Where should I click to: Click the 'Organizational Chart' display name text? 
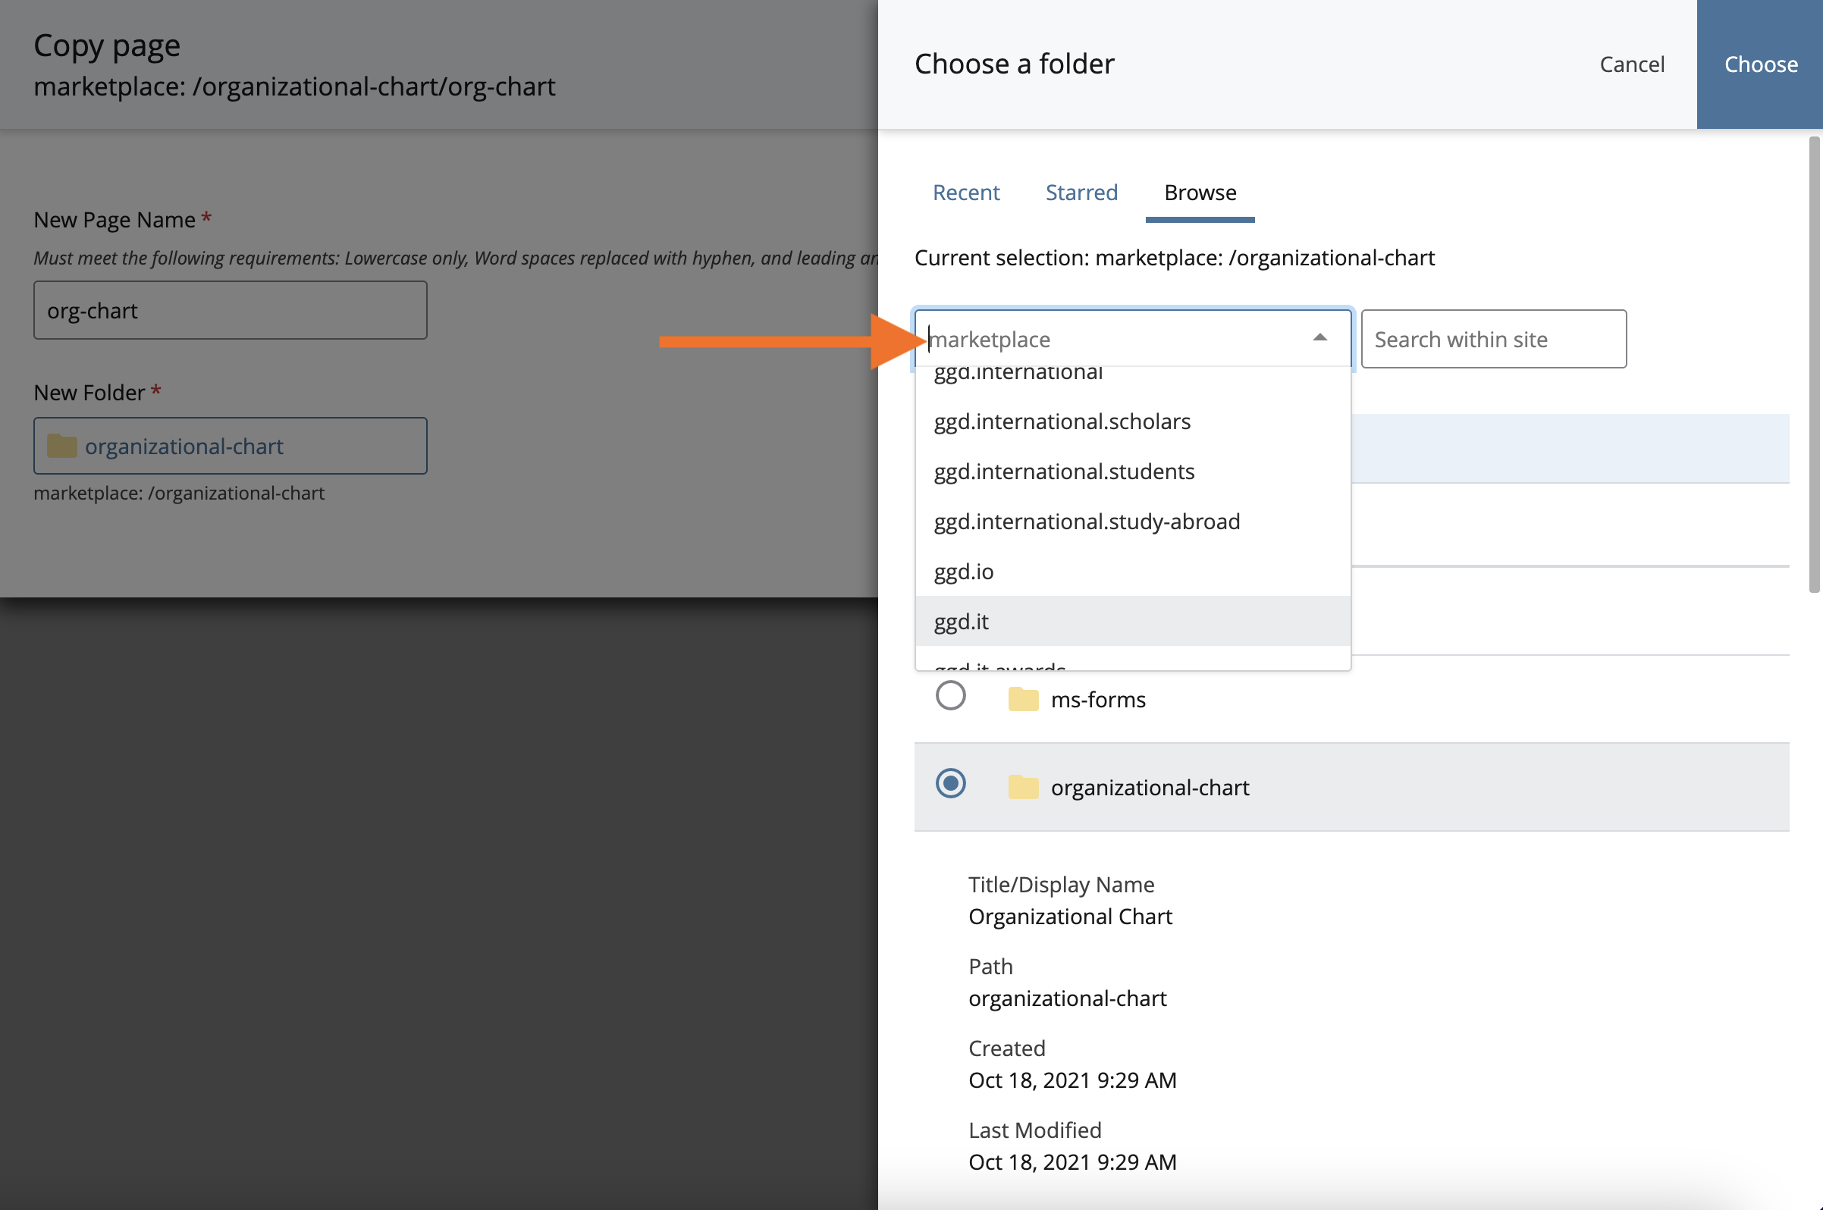(1070, 917)
